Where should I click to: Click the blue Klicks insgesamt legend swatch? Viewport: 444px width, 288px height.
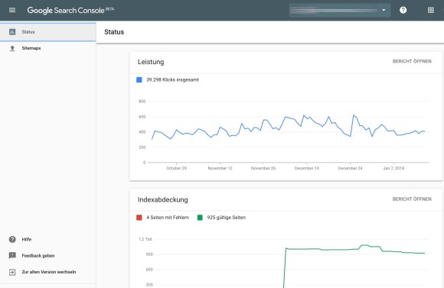139,79
